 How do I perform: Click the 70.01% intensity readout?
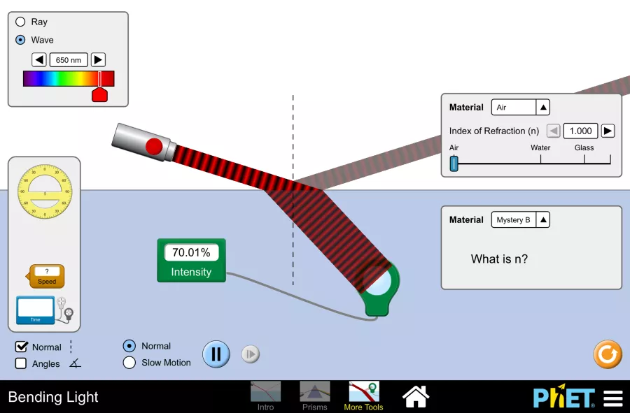click(x=191, y=252)
